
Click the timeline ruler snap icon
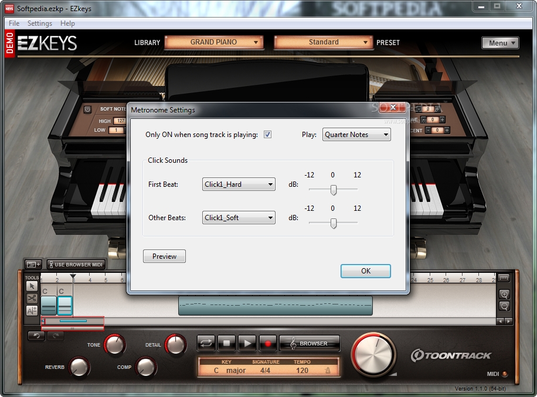coord(504,278)
